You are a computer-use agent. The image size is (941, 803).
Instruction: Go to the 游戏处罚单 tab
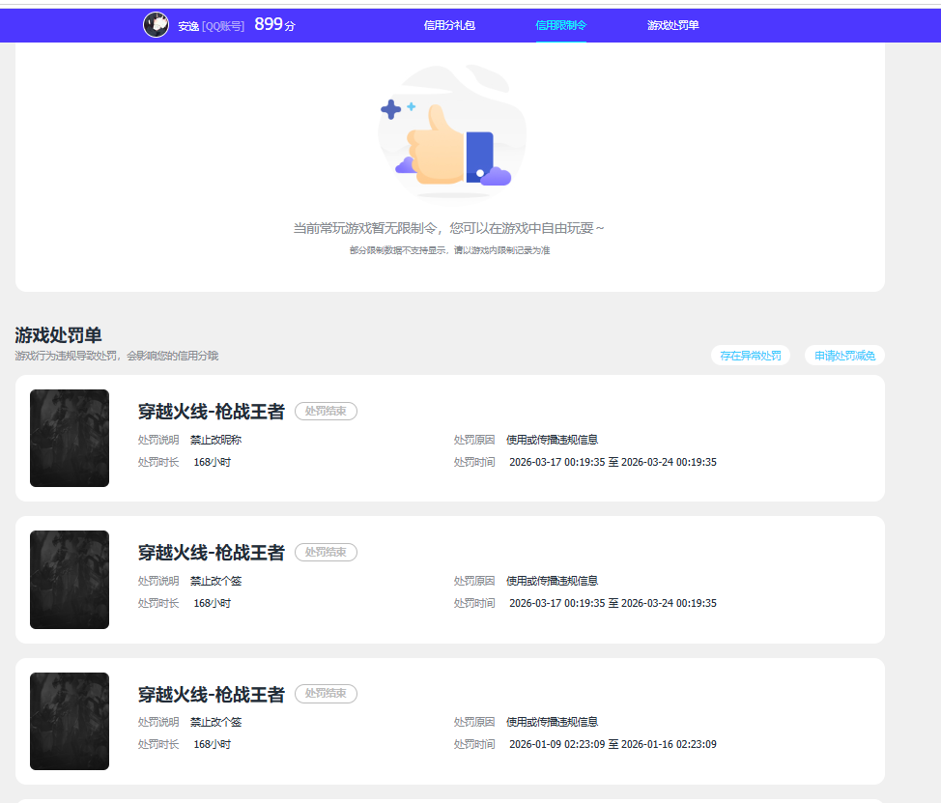coord(672,25)
